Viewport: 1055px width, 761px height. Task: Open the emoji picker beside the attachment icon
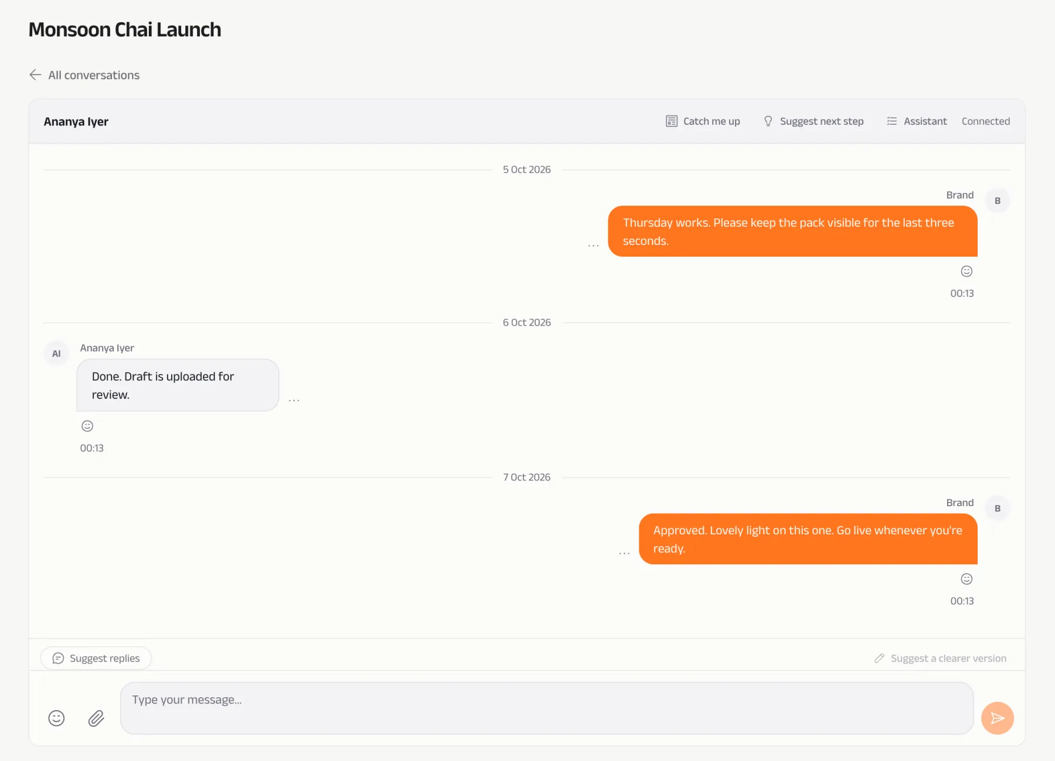56,718
